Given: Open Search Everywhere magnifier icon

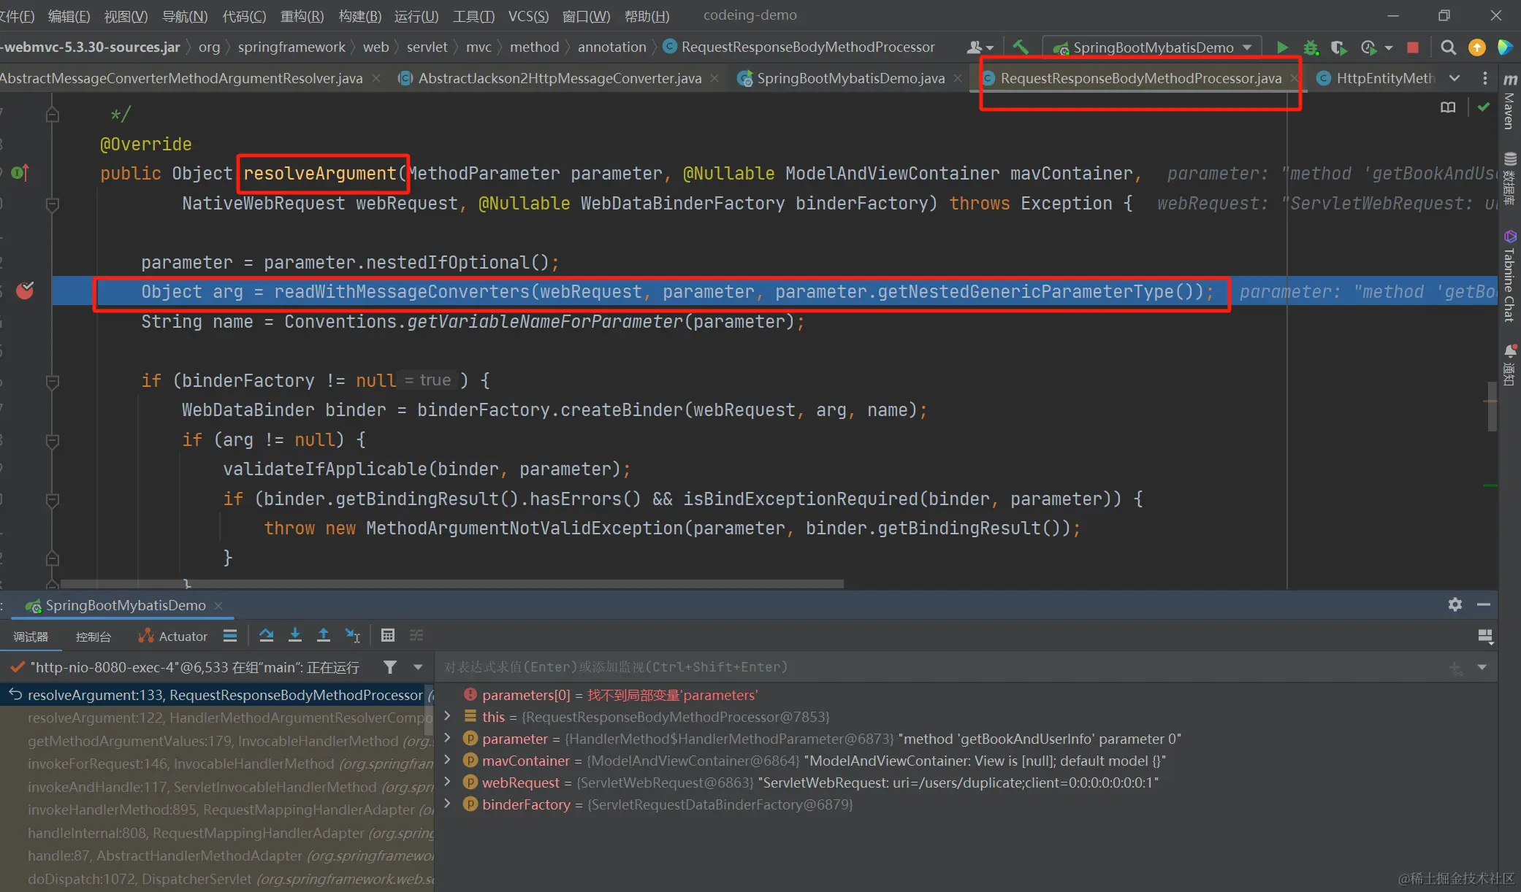Looking at the screenshot, I should point(1447,47).
